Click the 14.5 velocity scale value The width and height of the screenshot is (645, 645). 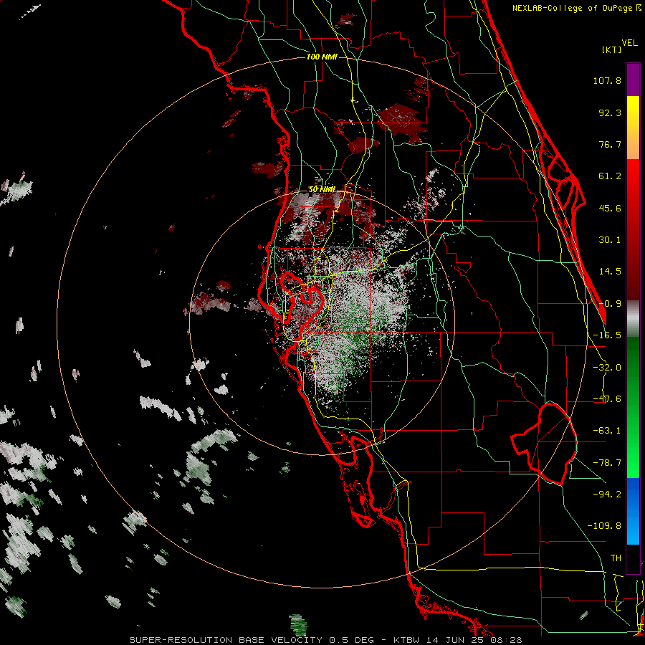[x=610, y=272]
